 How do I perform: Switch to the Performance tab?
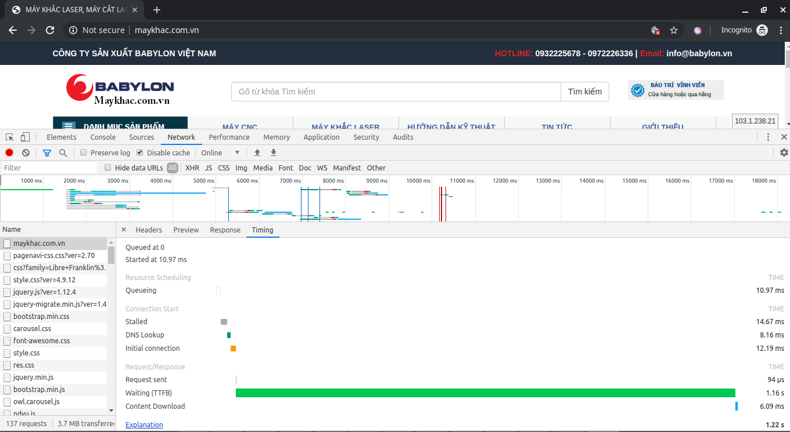[229, 137]
